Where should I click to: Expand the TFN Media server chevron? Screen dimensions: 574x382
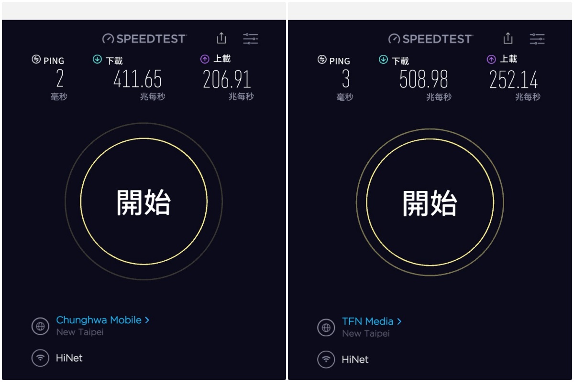tap(399, 321)
